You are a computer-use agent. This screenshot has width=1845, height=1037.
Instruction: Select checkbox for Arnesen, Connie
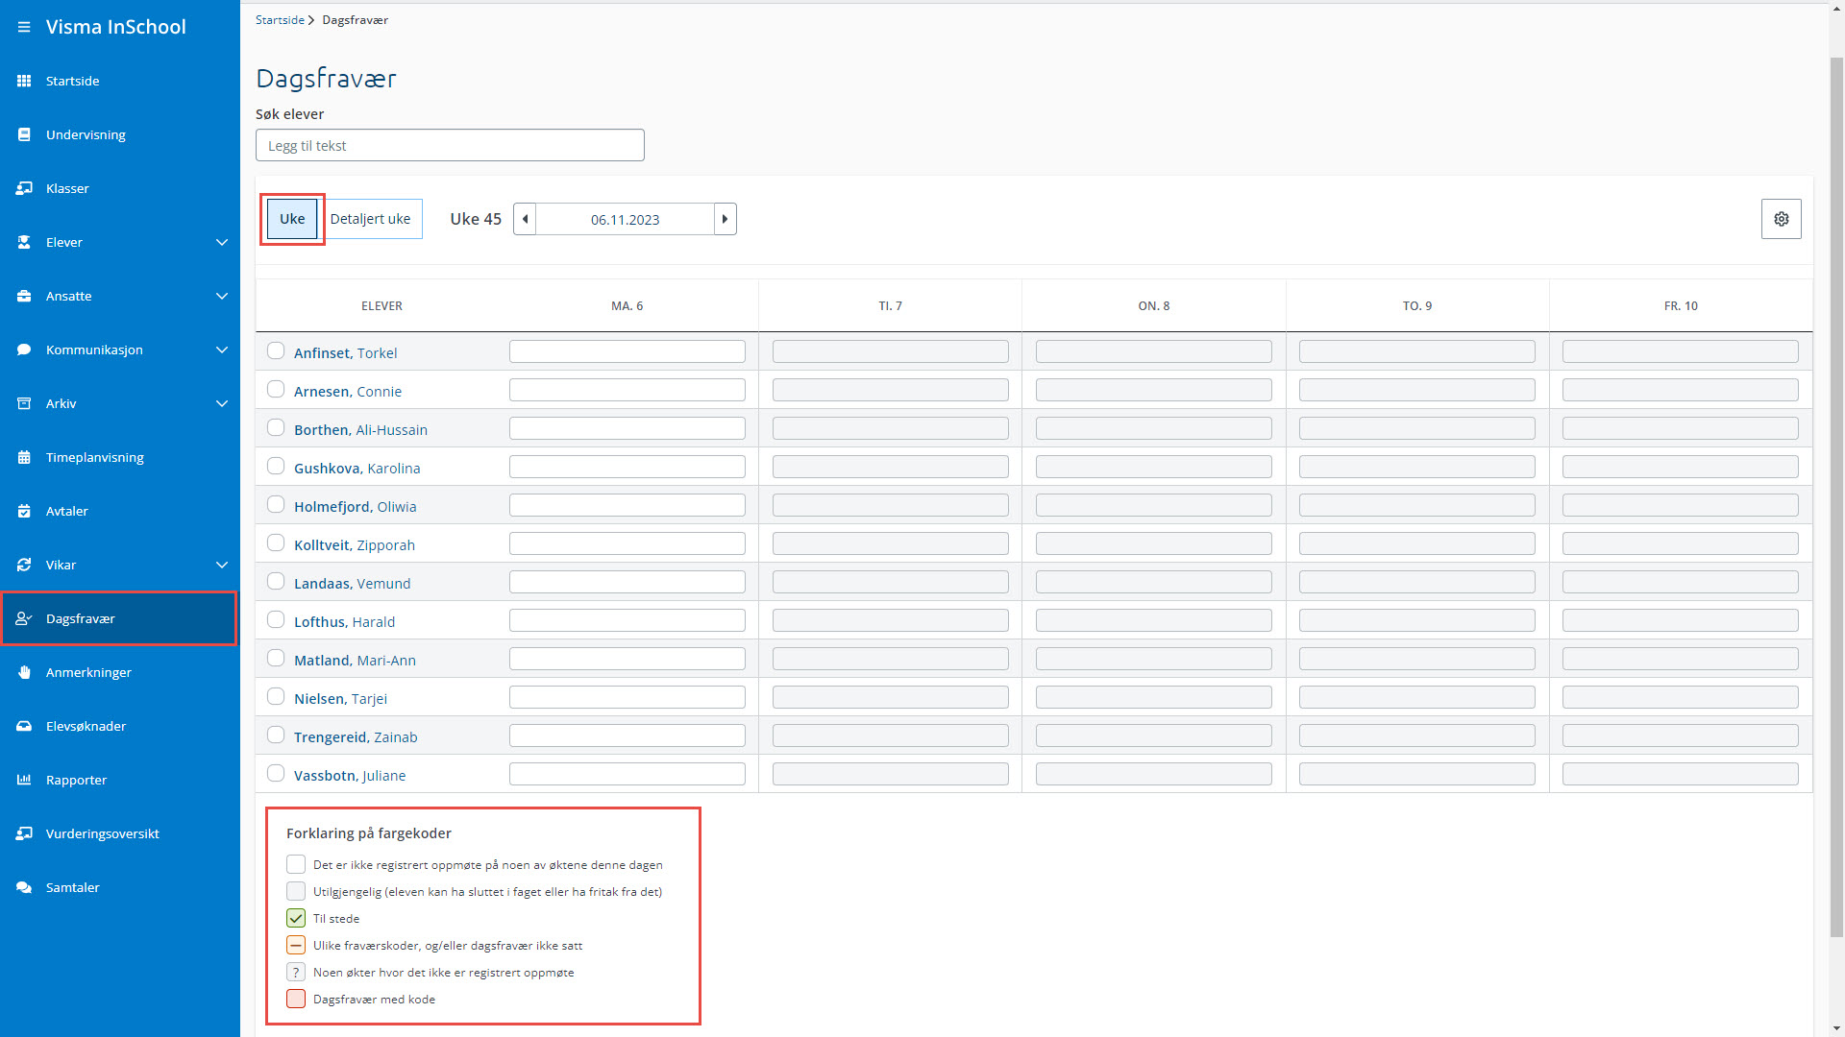click(276, 390)
